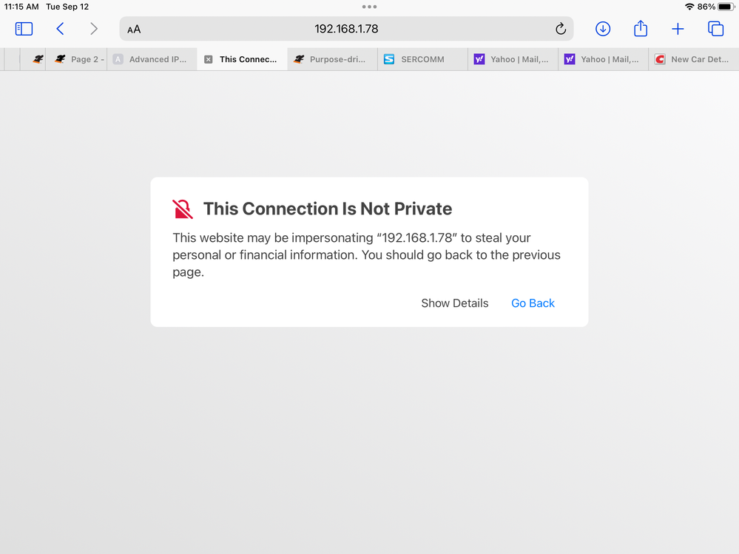Viewport: 739px width, 554px height.
Task: Open the Downloads list
Action: [x=603, y=29]
